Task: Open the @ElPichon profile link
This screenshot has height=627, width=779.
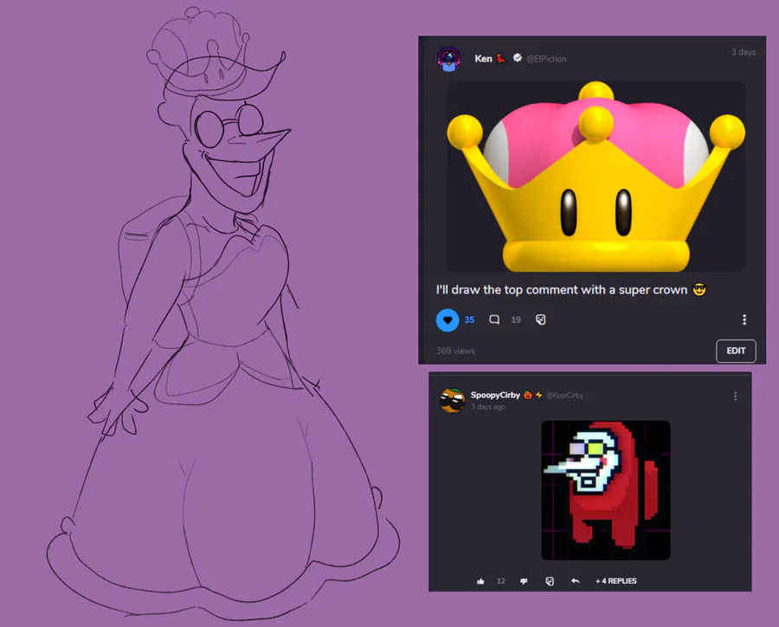Action: [546, 59]
